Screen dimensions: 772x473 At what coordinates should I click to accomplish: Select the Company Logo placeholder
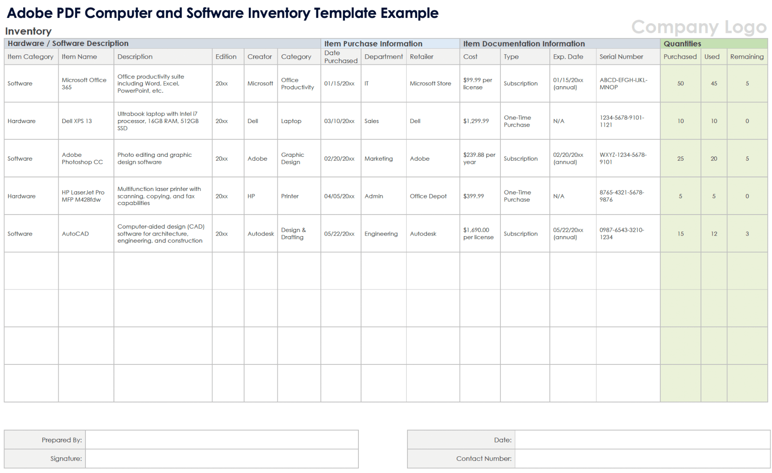pyautogui.click(x=699, y=27)
